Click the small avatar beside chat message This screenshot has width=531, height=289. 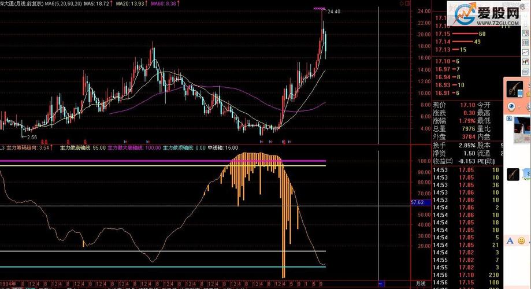point(513,175)
